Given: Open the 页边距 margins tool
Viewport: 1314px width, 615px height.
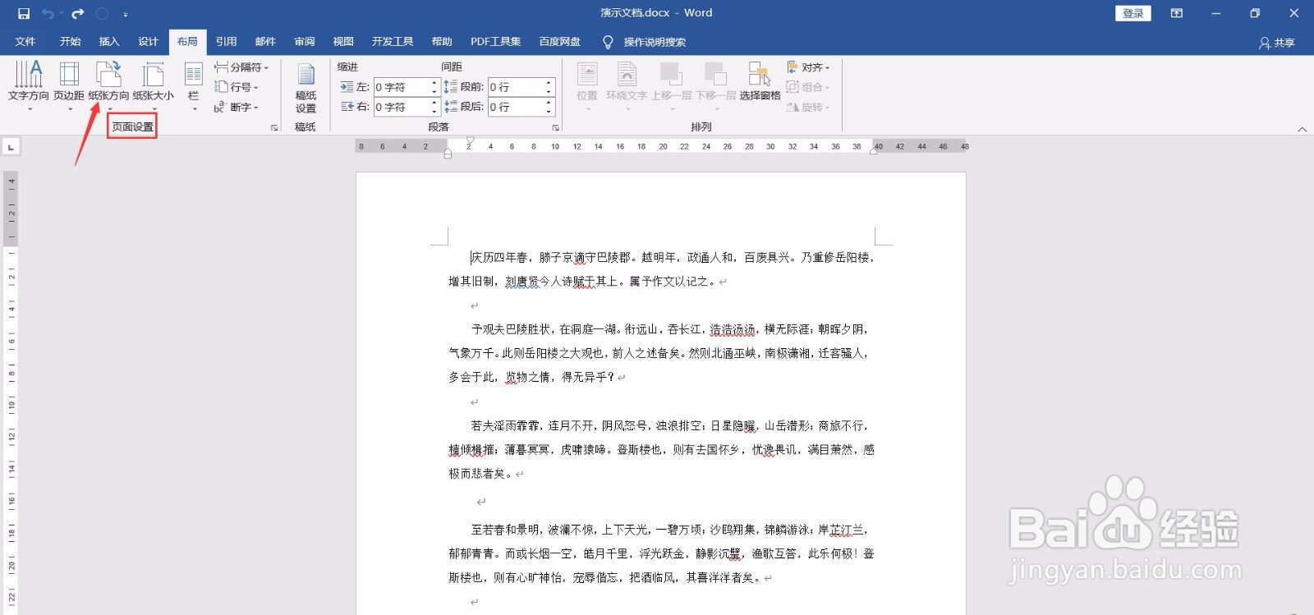Looking at the screenshot, I should click(69, 85).
